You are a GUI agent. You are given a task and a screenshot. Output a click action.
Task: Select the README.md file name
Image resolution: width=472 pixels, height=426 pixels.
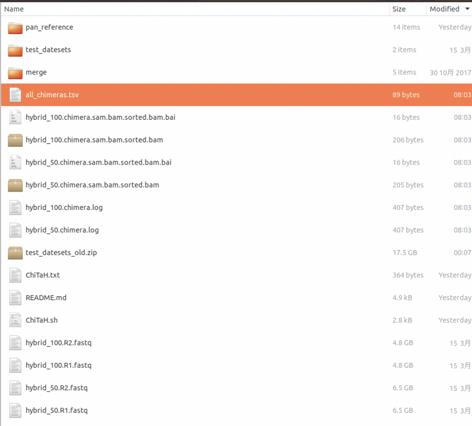coord(46,297)
